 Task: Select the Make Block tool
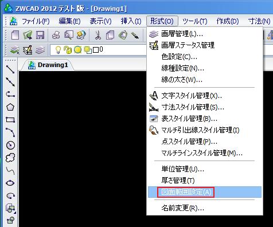coord(10,220)
